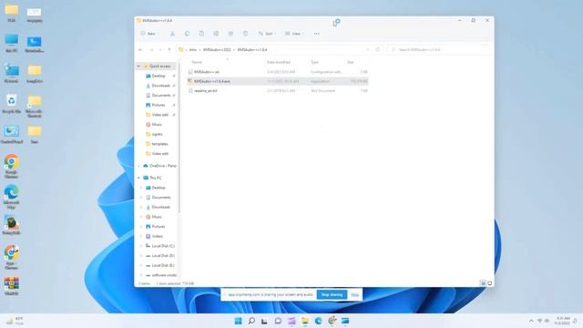
Task: Sort by the Type column header
Action: coord(314,62)
